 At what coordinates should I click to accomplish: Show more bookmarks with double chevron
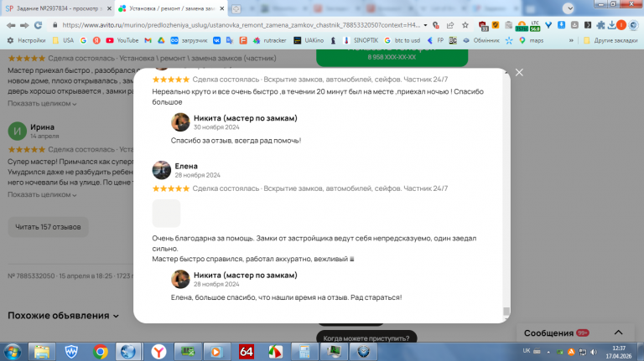[571, 40]
